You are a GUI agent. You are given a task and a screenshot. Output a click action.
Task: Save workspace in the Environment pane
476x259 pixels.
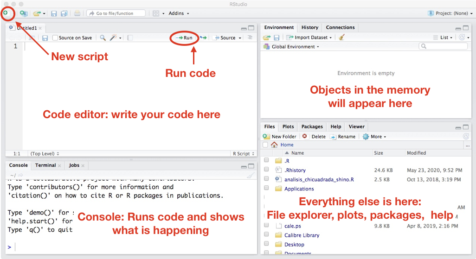pos(276,38)
